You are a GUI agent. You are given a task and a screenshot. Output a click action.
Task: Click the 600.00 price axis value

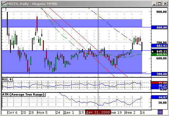point(161,58)
